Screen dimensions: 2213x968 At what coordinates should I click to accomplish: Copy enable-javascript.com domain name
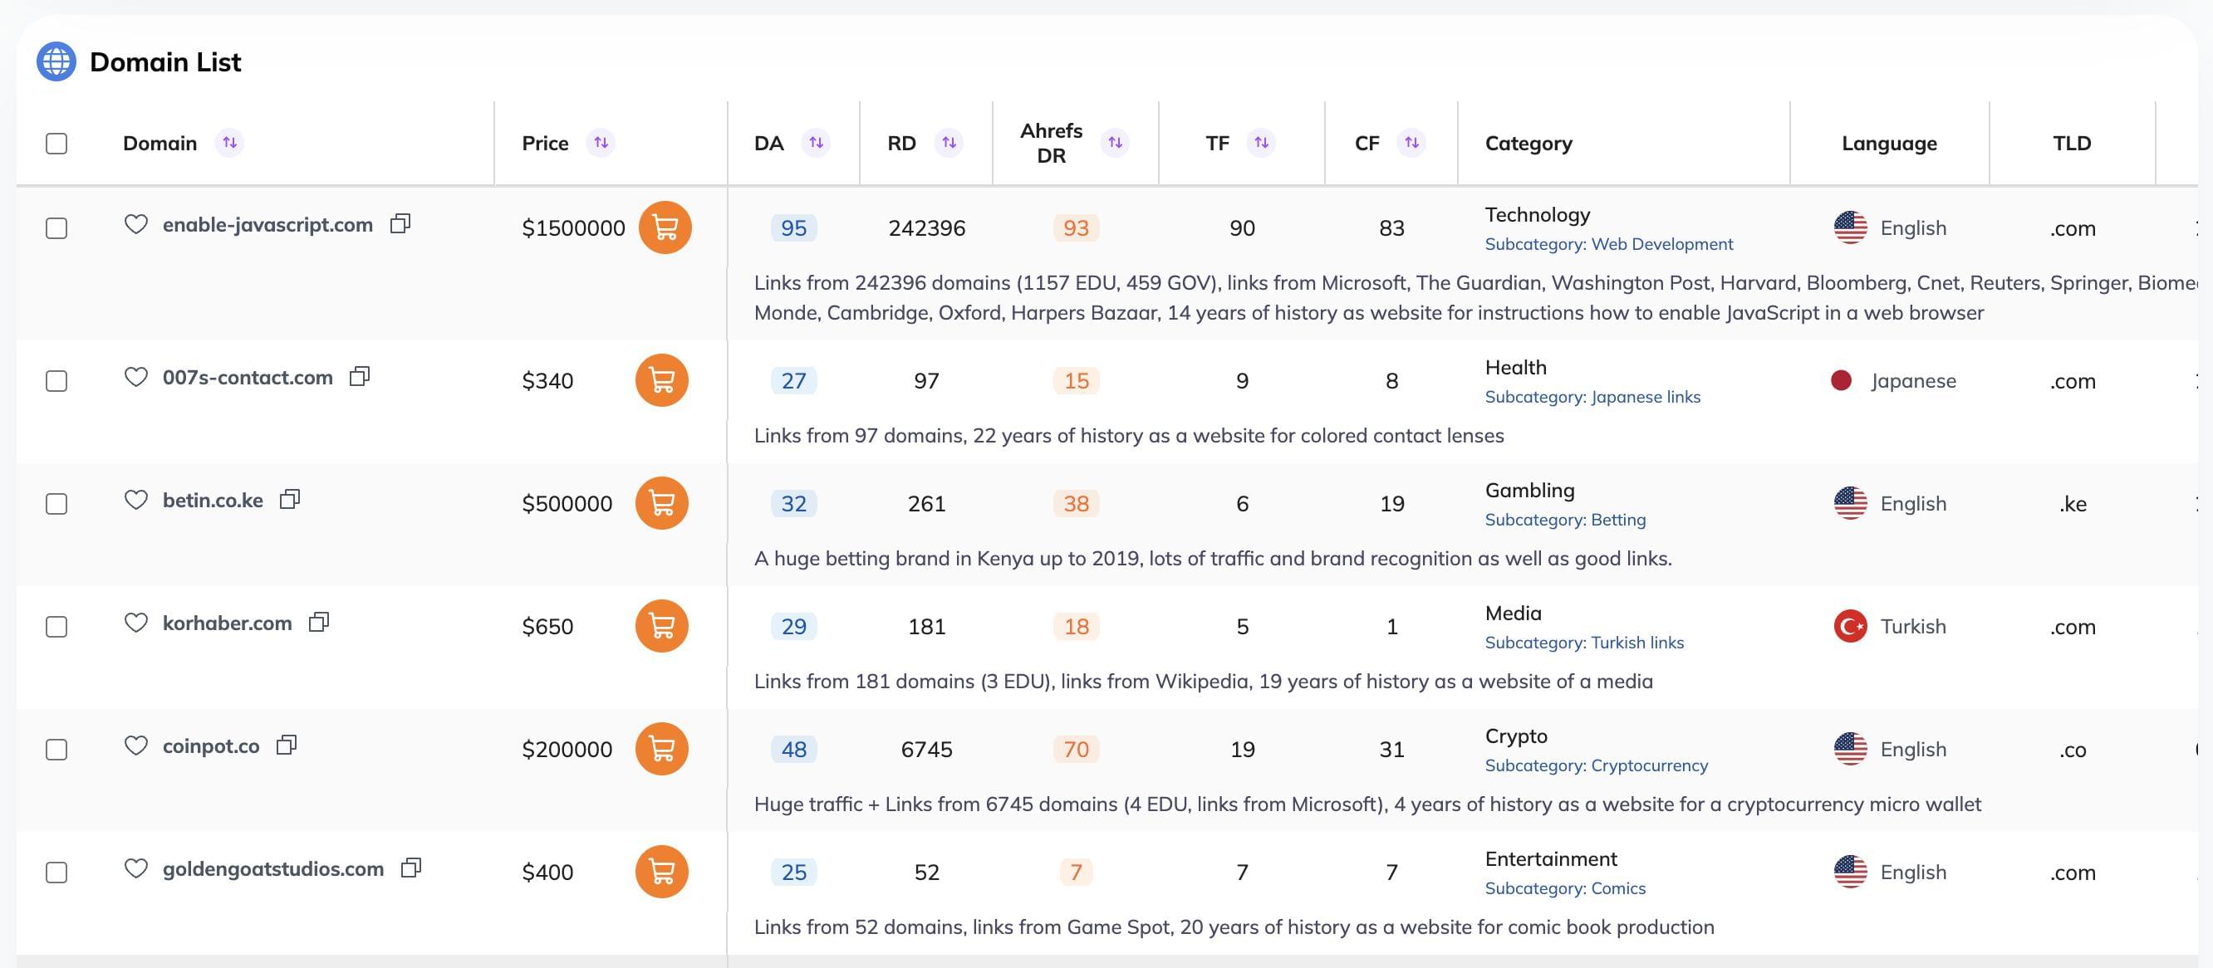tap(400, 224)
